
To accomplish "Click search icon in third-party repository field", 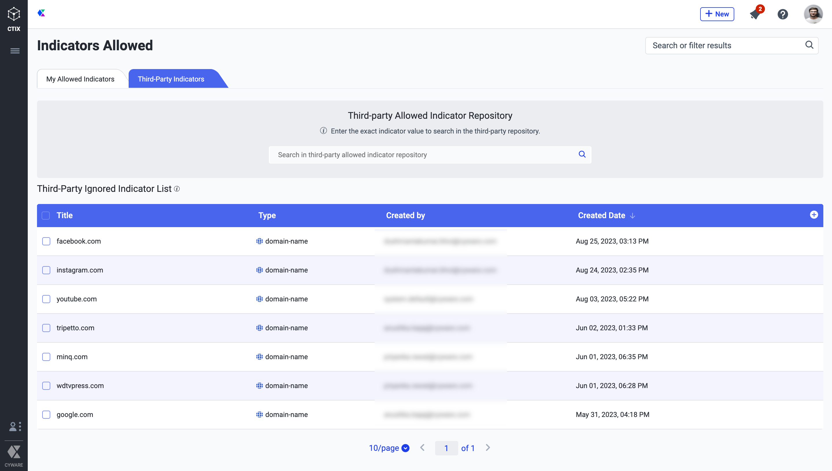I will coord(582,154).
